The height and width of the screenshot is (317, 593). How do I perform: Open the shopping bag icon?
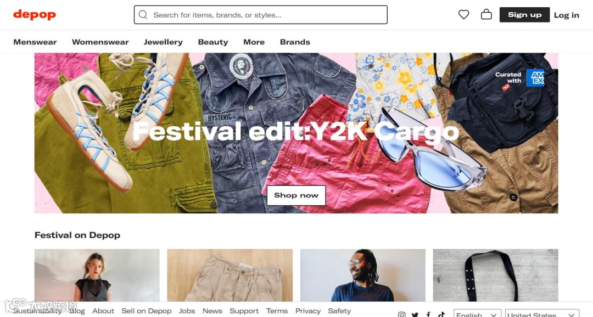click(486, 15)
